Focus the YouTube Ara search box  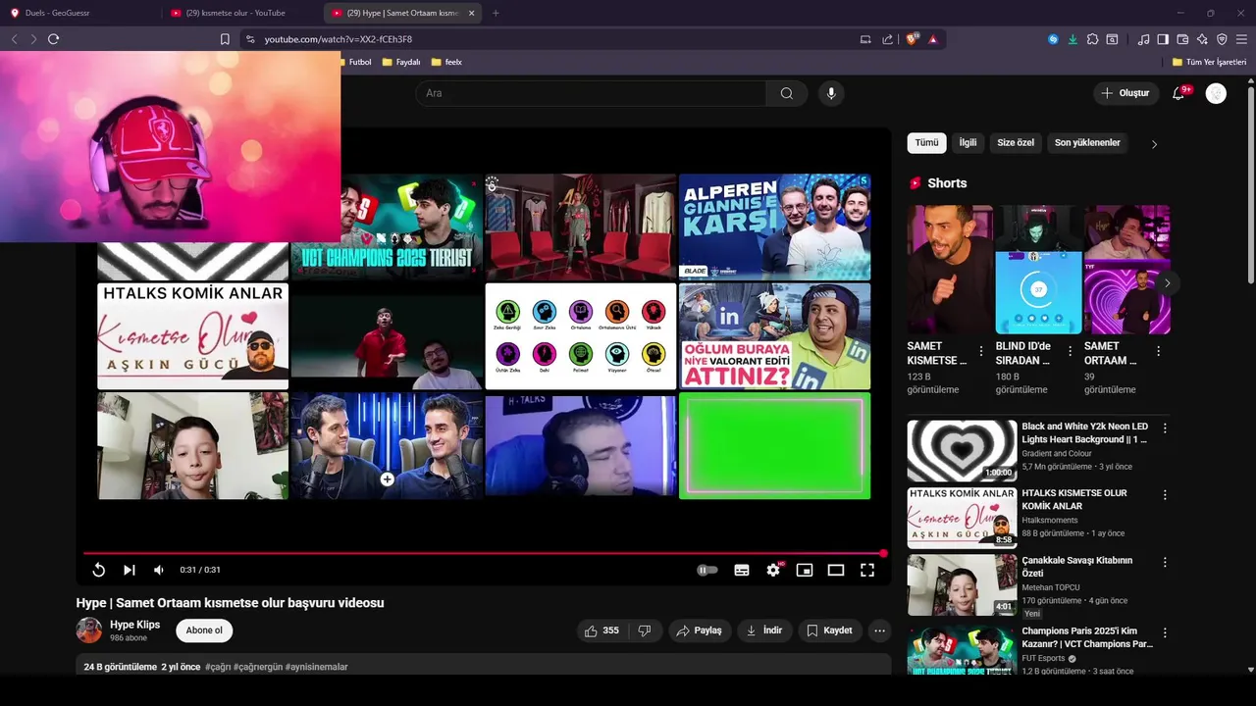point(591,93)
